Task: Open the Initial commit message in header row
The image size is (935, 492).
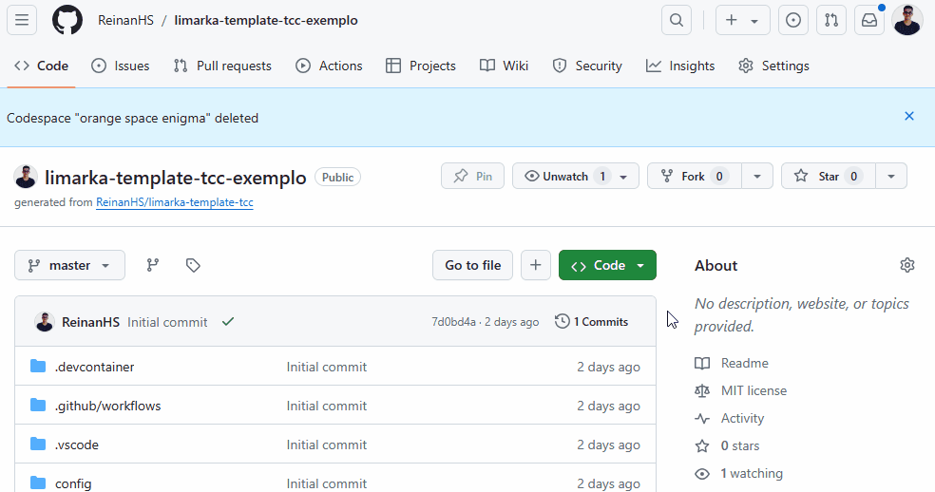Action: point(167,322)
